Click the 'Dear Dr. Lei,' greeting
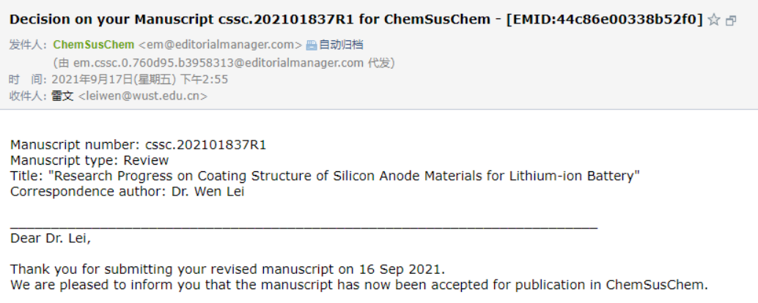The width and height of the screenshot is (758, 303). click(x=51, y=238)
